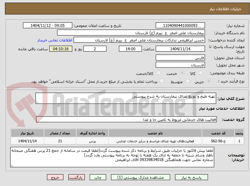Image resolution: width=250 pixels, height=186 pixels.
Task: Click the تاریخ نیاز column header
Action: click(27, 133)
